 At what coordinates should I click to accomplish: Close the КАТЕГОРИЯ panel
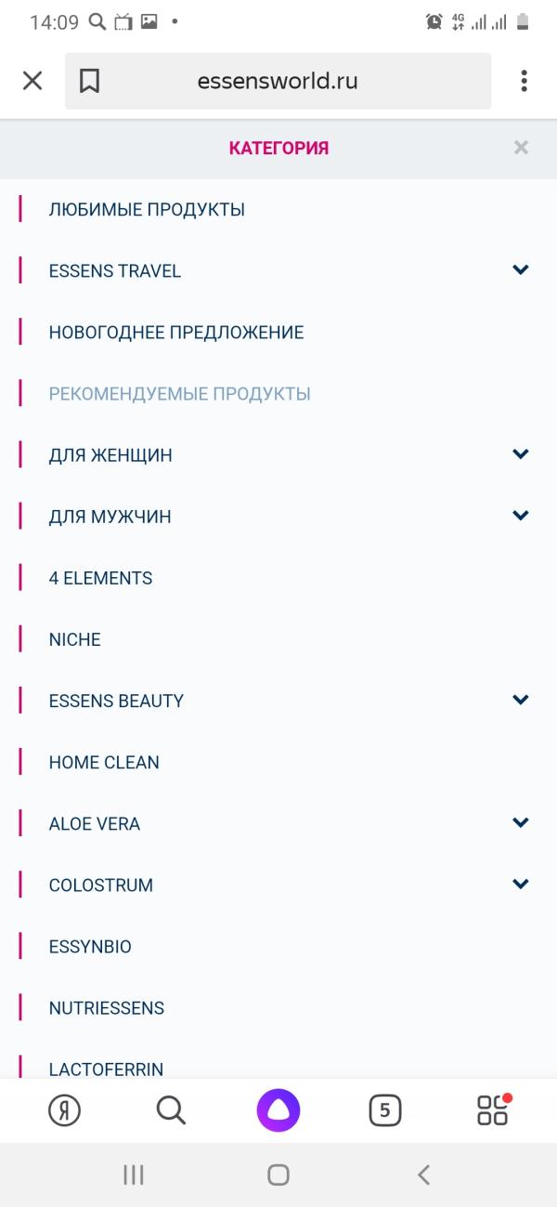[521, 147]
